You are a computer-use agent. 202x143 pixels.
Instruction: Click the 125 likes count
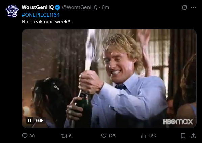[x=112, y=136]
